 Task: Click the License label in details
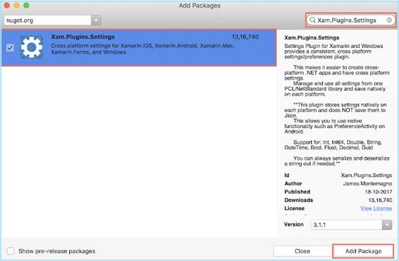(x=294, y=209)
